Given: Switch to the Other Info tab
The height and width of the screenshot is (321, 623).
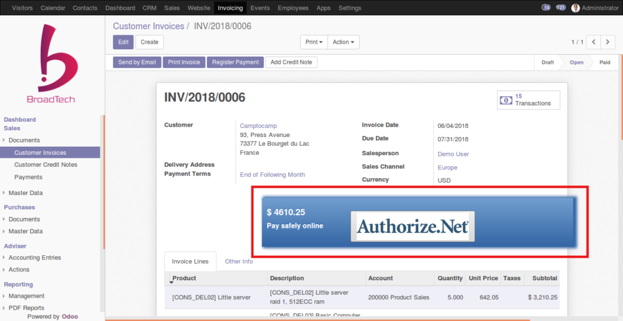Looking at the screenshot, I should [238, 261].
